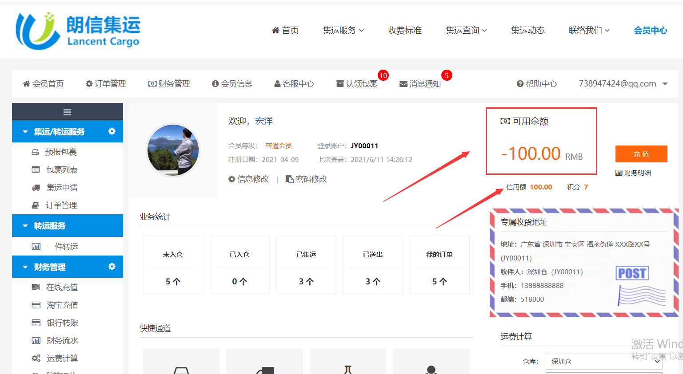Image resolution: width=683 pixels, height=374 pixels.
Task: Open the 订单管理 tab in member bar
Action: (106, 84)
